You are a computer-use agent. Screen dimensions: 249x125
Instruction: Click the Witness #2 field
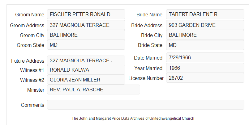point(86,80)
